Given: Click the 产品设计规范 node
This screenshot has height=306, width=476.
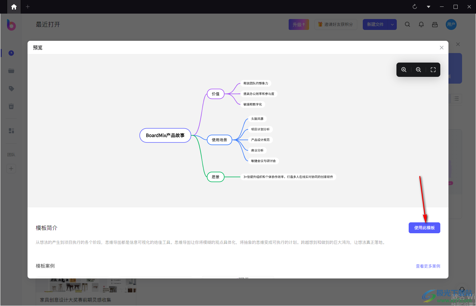Looking at the screenshot, I should tap(260, 140).
